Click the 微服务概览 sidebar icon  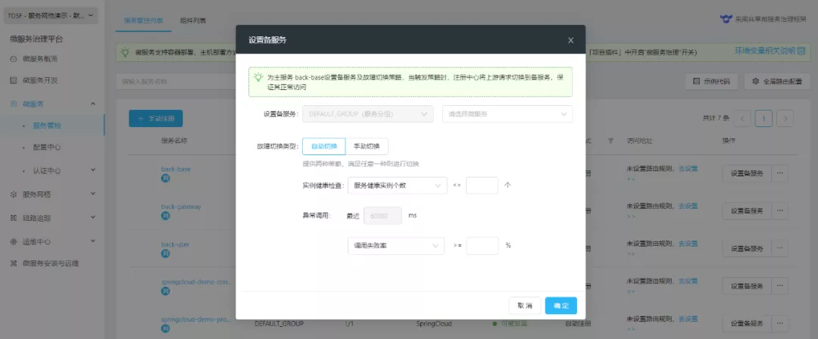(x=14, y=59)
